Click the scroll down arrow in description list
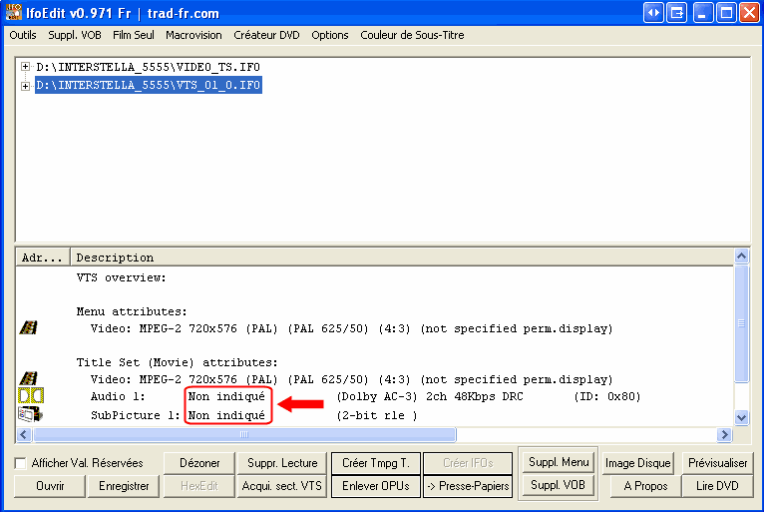 740,417
